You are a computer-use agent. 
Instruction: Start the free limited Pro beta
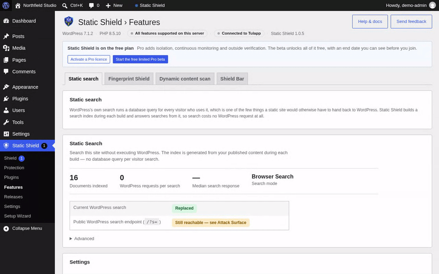pyautogui.click(x=140, y=59)
